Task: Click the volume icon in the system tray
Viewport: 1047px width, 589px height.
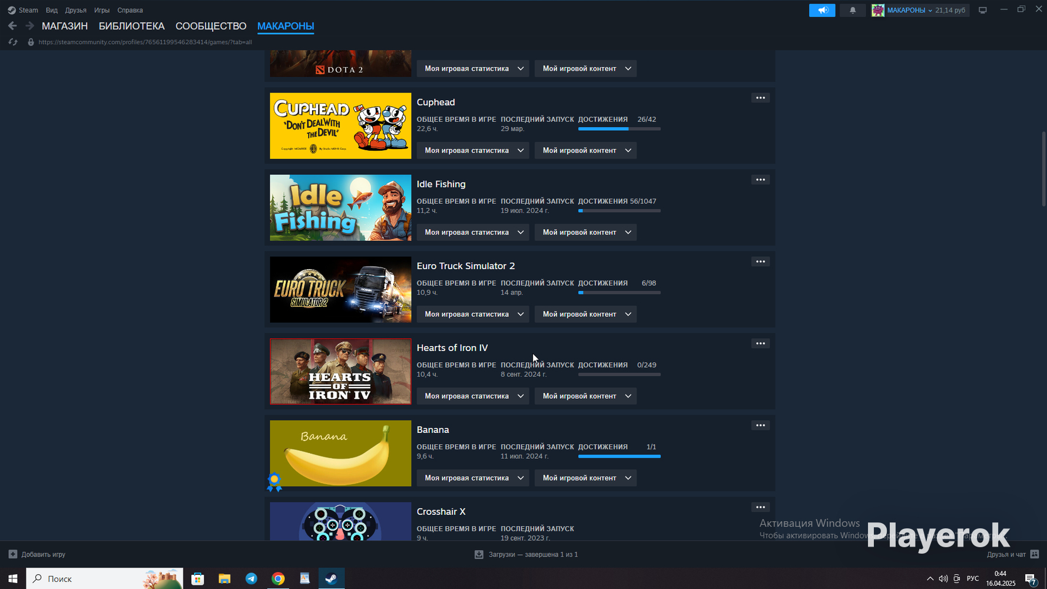Action: (943, 578)
